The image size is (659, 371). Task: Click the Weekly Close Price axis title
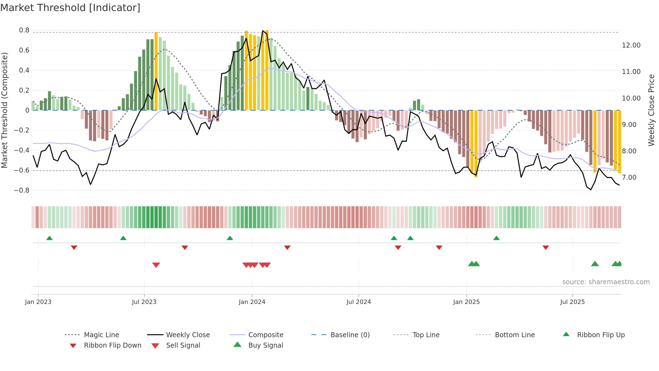651,110
